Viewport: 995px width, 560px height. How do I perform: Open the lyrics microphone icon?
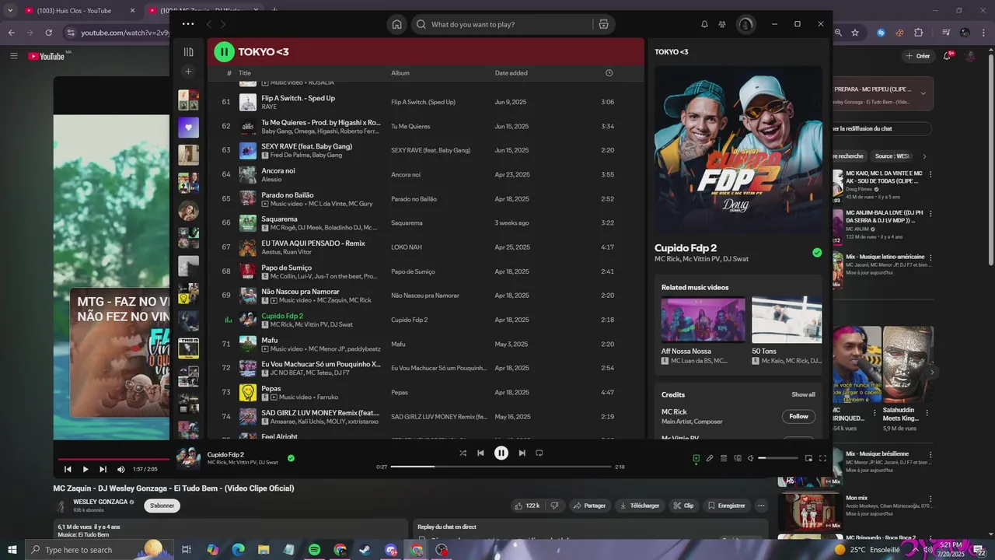(x=710, y=458)
